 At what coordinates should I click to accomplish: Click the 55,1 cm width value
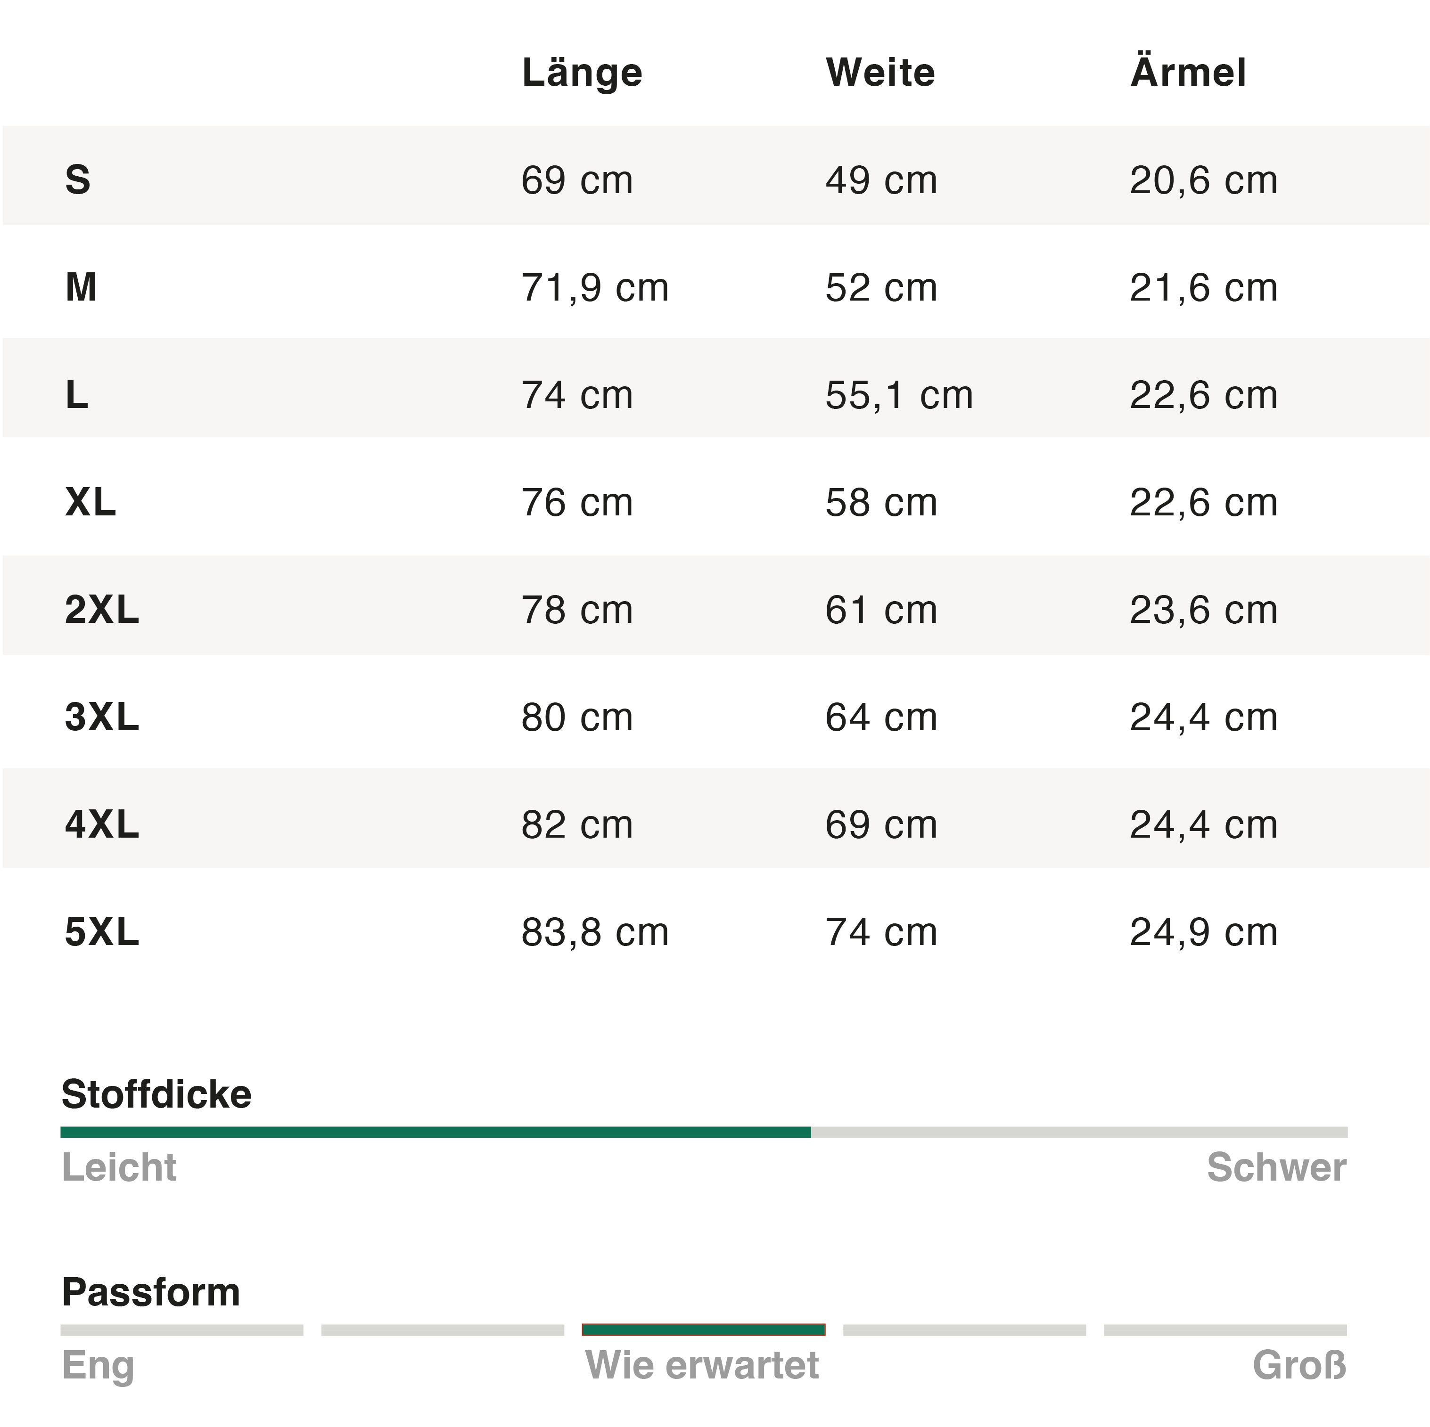coord(898,395)
